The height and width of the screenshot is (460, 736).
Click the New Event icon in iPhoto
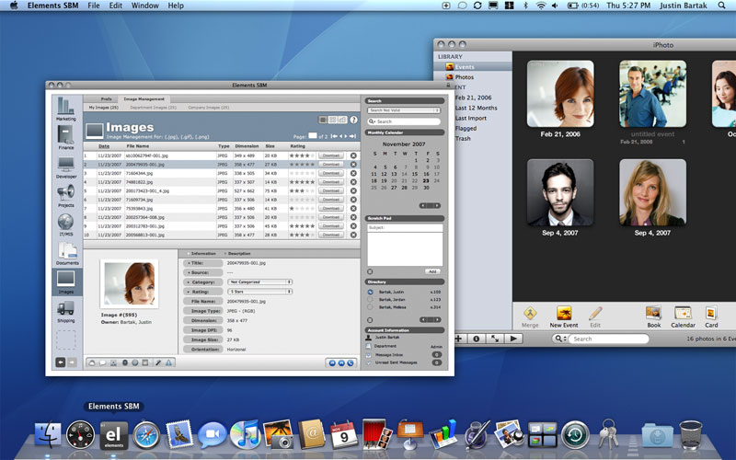564,315
